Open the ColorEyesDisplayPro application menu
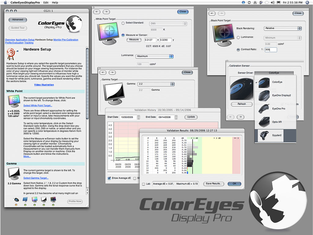The width and height of the screenshot is (313, 235). pos(25,2)
